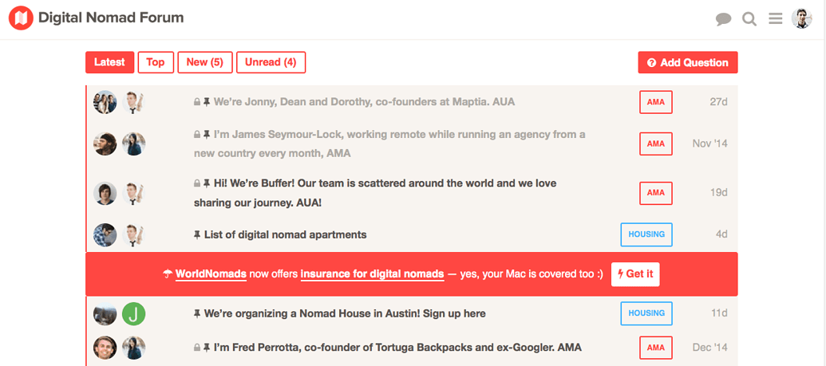This screenshot has width=826, height=366.
Task: Open the chat bubble notifications icon
Action: [724, 19]
